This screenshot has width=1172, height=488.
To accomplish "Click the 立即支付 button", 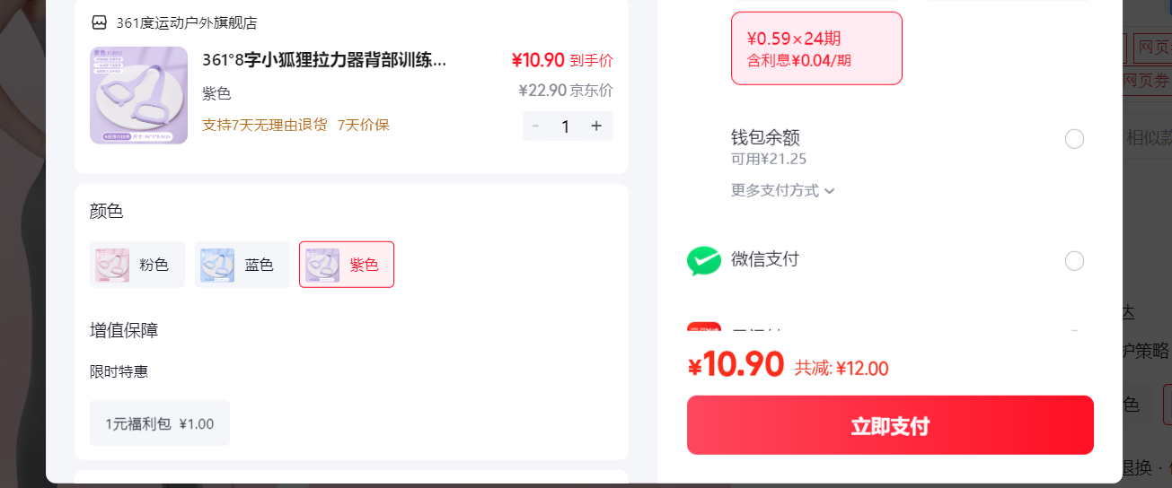I will point(890,425).
